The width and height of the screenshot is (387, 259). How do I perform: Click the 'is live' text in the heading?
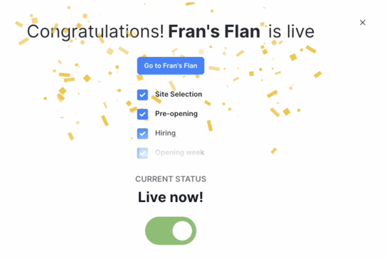[291, 31]
